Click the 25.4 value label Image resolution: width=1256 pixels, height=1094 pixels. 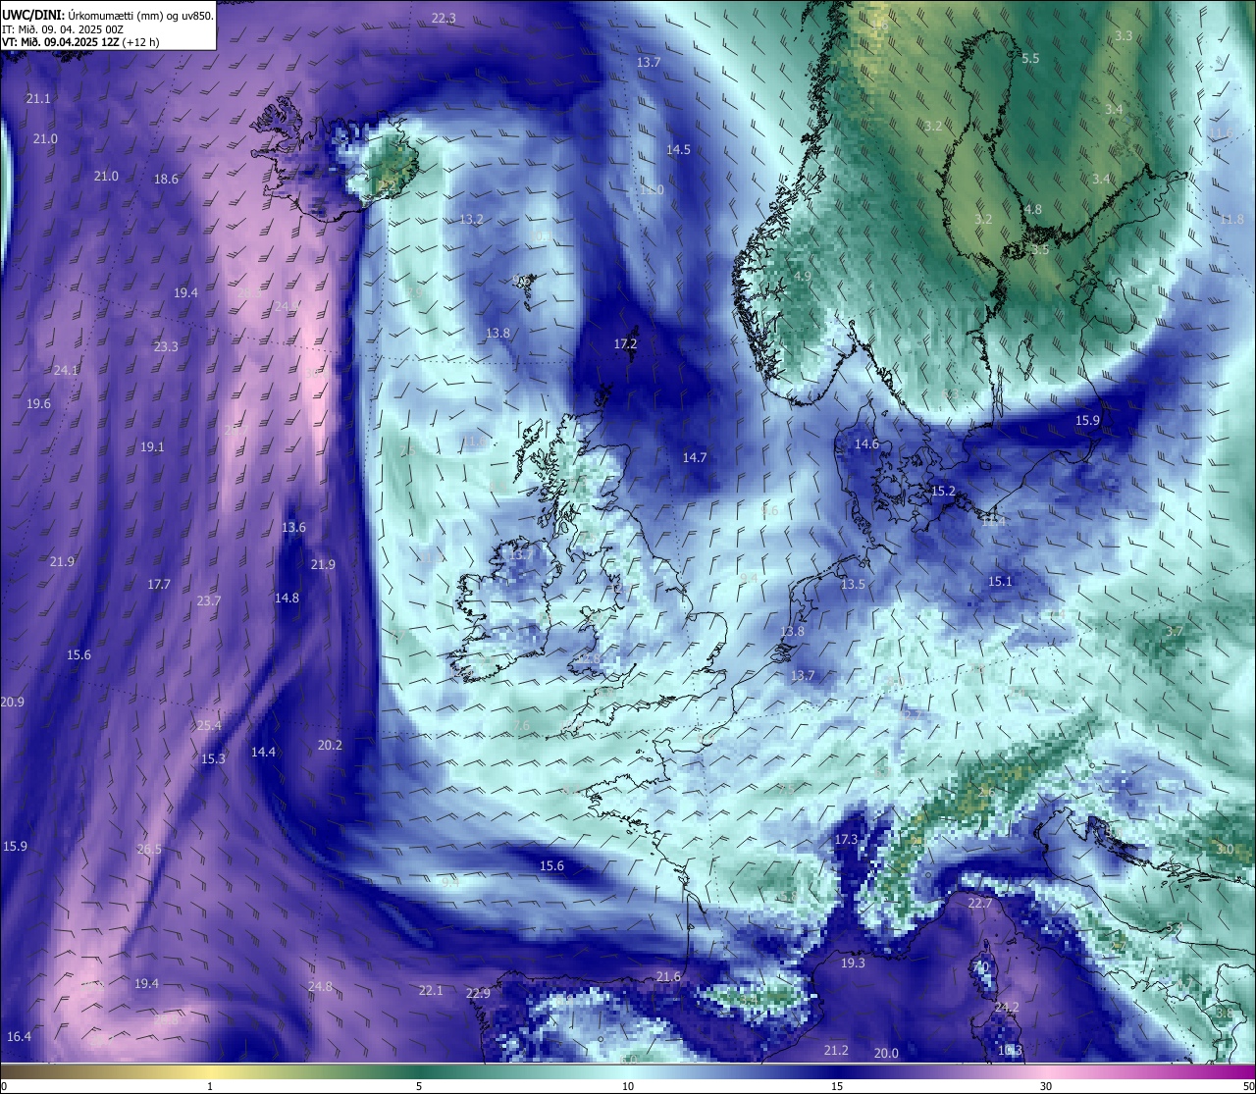click(209, 726)
